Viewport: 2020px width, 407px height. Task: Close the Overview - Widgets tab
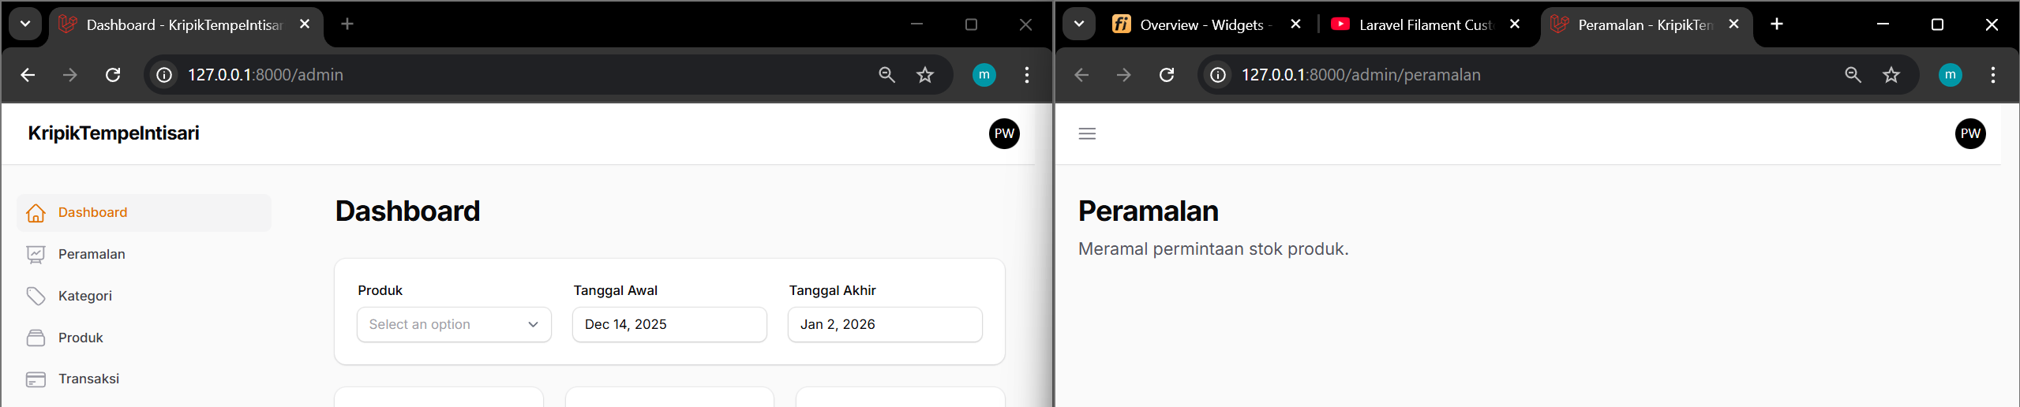point(1295,24)
